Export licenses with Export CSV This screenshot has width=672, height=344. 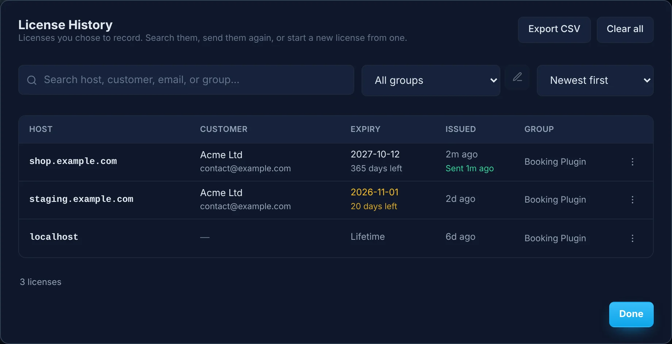point(554,30)
